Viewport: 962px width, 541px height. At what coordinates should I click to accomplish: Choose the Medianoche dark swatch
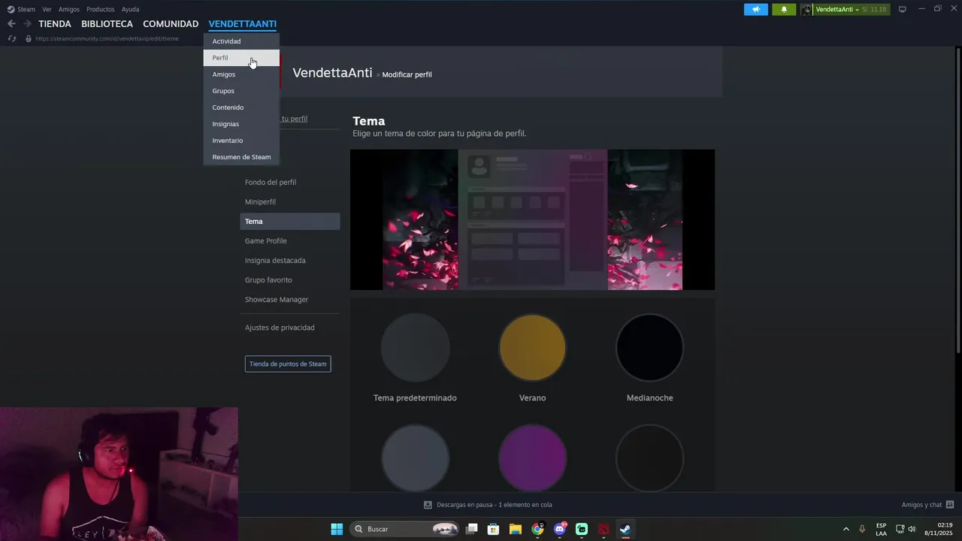click(649, 348)
